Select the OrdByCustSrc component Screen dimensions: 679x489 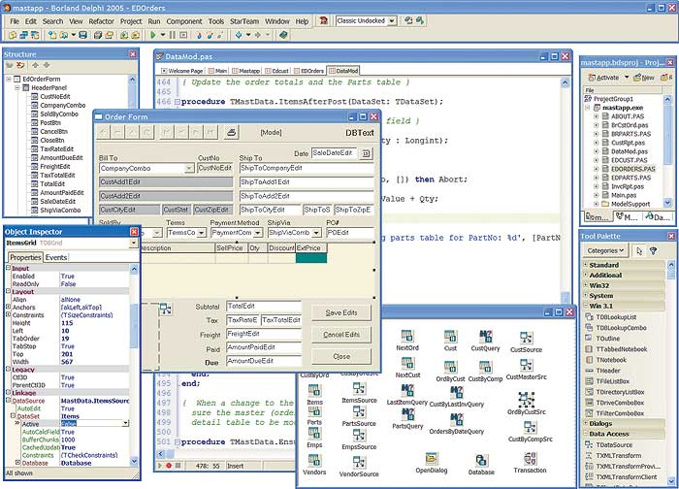coord(526,400)
